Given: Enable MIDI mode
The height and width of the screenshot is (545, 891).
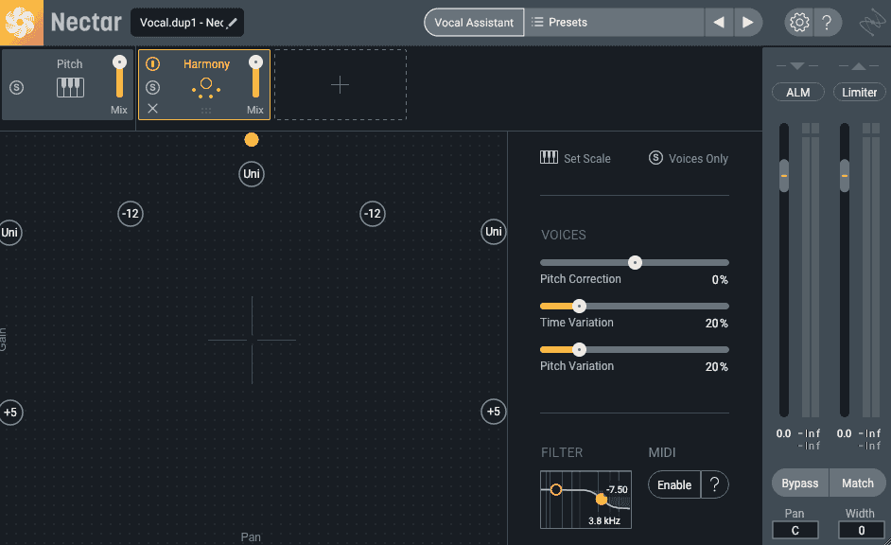Looking at the screenshot, I should pyautogui.click(x=674, y=484).
